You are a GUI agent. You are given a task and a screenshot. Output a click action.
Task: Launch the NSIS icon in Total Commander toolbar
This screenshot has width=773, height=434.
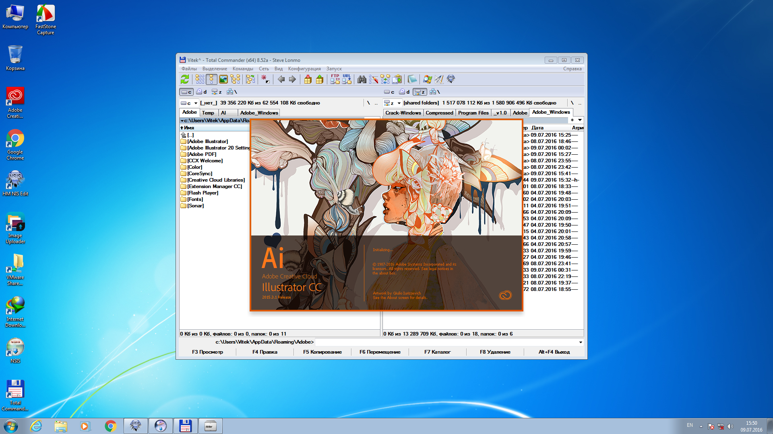451,79
